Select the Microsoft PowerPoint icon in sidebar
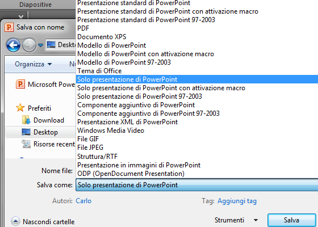Viewport: 318px width, 227px height. [x=20, y=84]
